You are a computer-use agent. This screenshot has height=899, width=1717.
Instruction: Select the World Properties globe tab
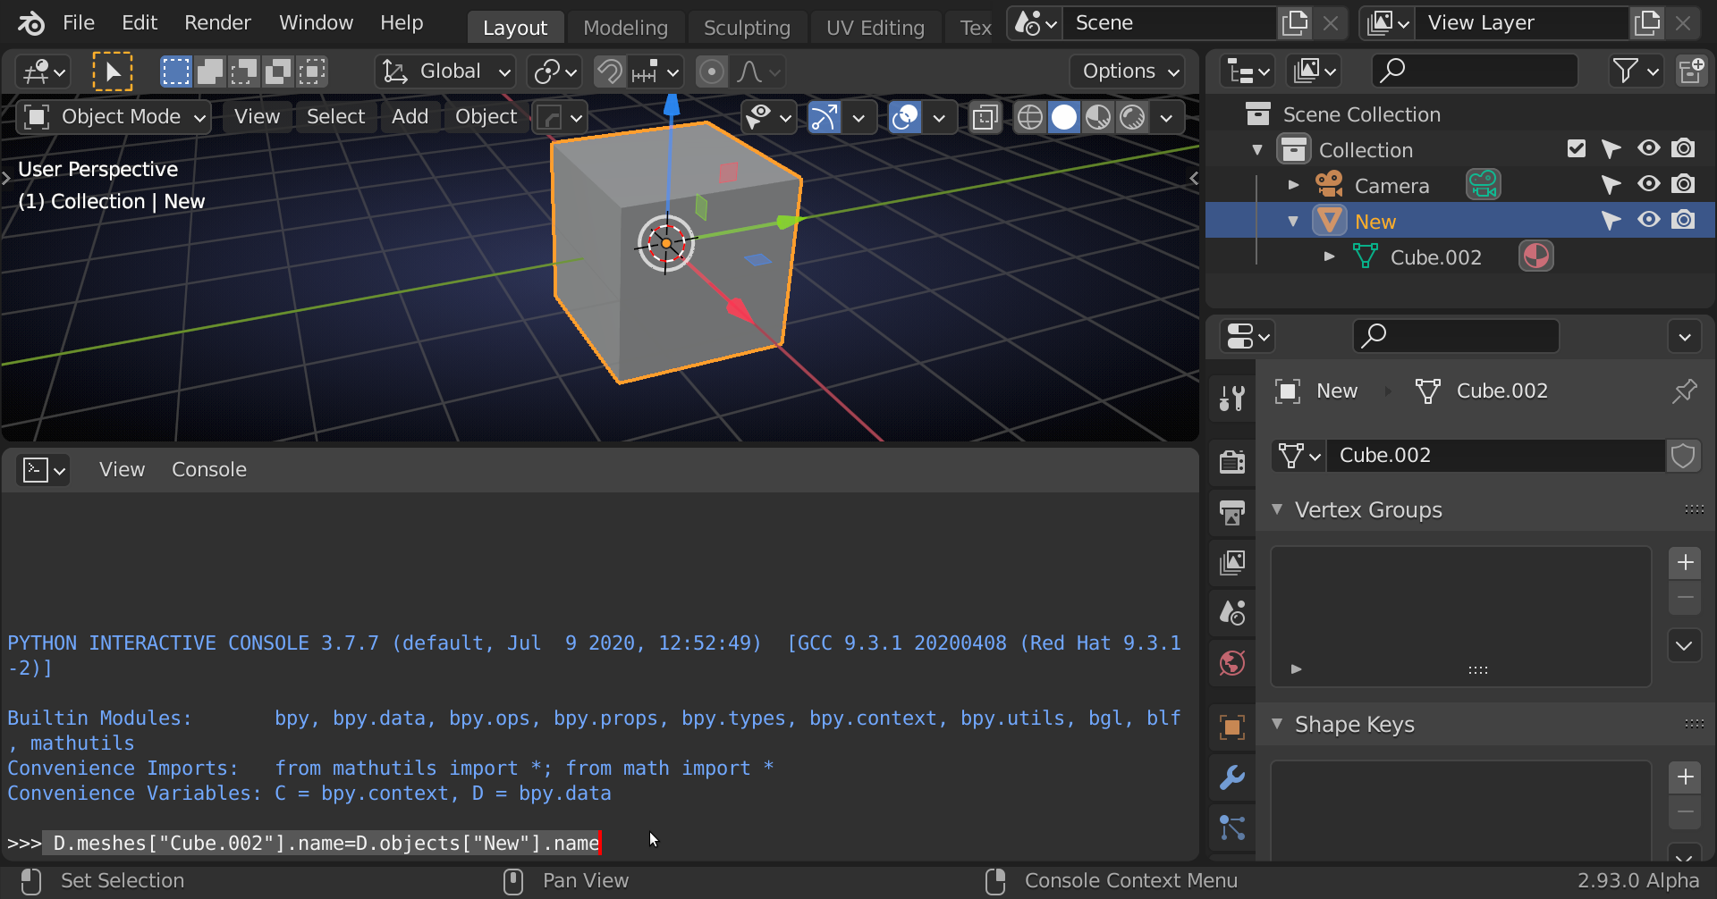click(1232, 662)
